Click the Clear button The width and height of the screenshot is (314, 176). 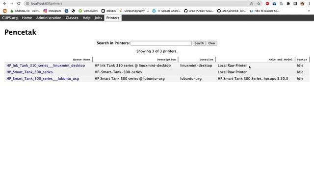(x=211, y=43)
